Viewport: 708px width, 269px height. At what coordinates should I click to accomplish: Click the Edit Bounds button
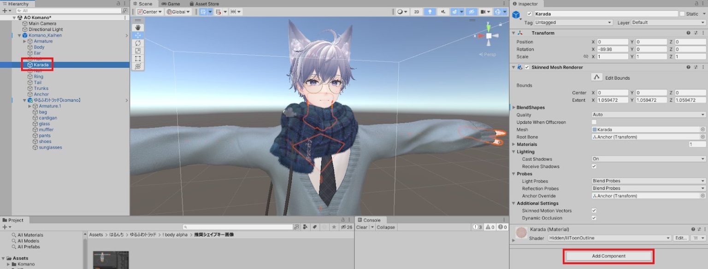606,77
